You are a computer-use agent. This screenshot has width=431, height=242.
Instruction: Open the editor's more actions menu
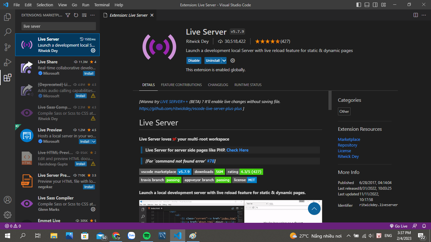pos(424,15)
